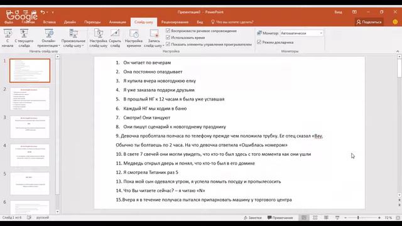
Task: Open Rehearse timings (Настройка времени)
Action: 134,38
